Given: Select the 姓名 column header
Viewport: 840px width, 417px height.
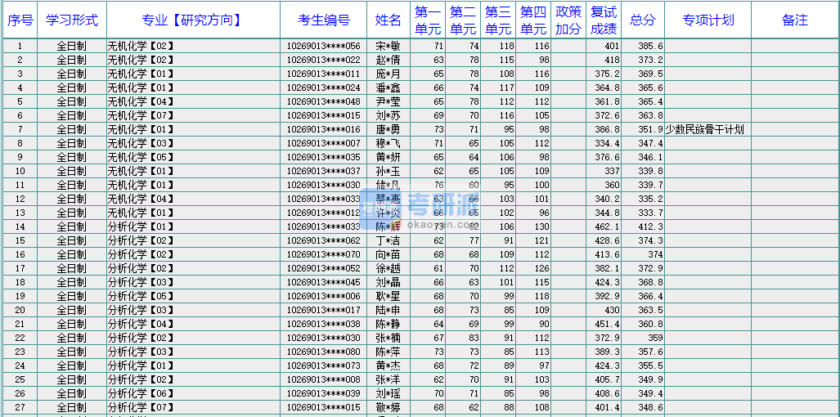Looking at the screenshot, I should (x=388, y=20).
